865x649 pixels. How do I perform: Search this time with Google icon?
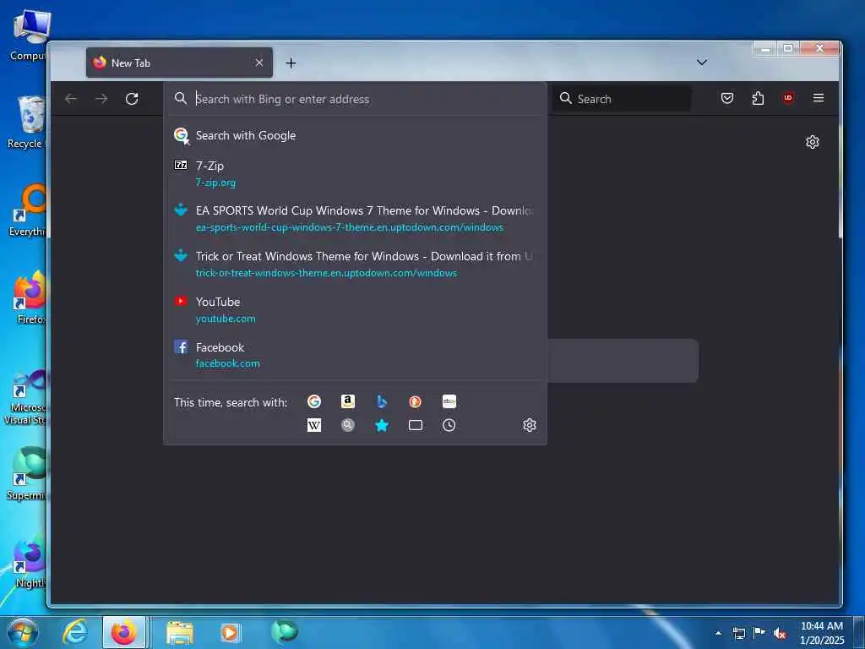[x=314, y=401]
